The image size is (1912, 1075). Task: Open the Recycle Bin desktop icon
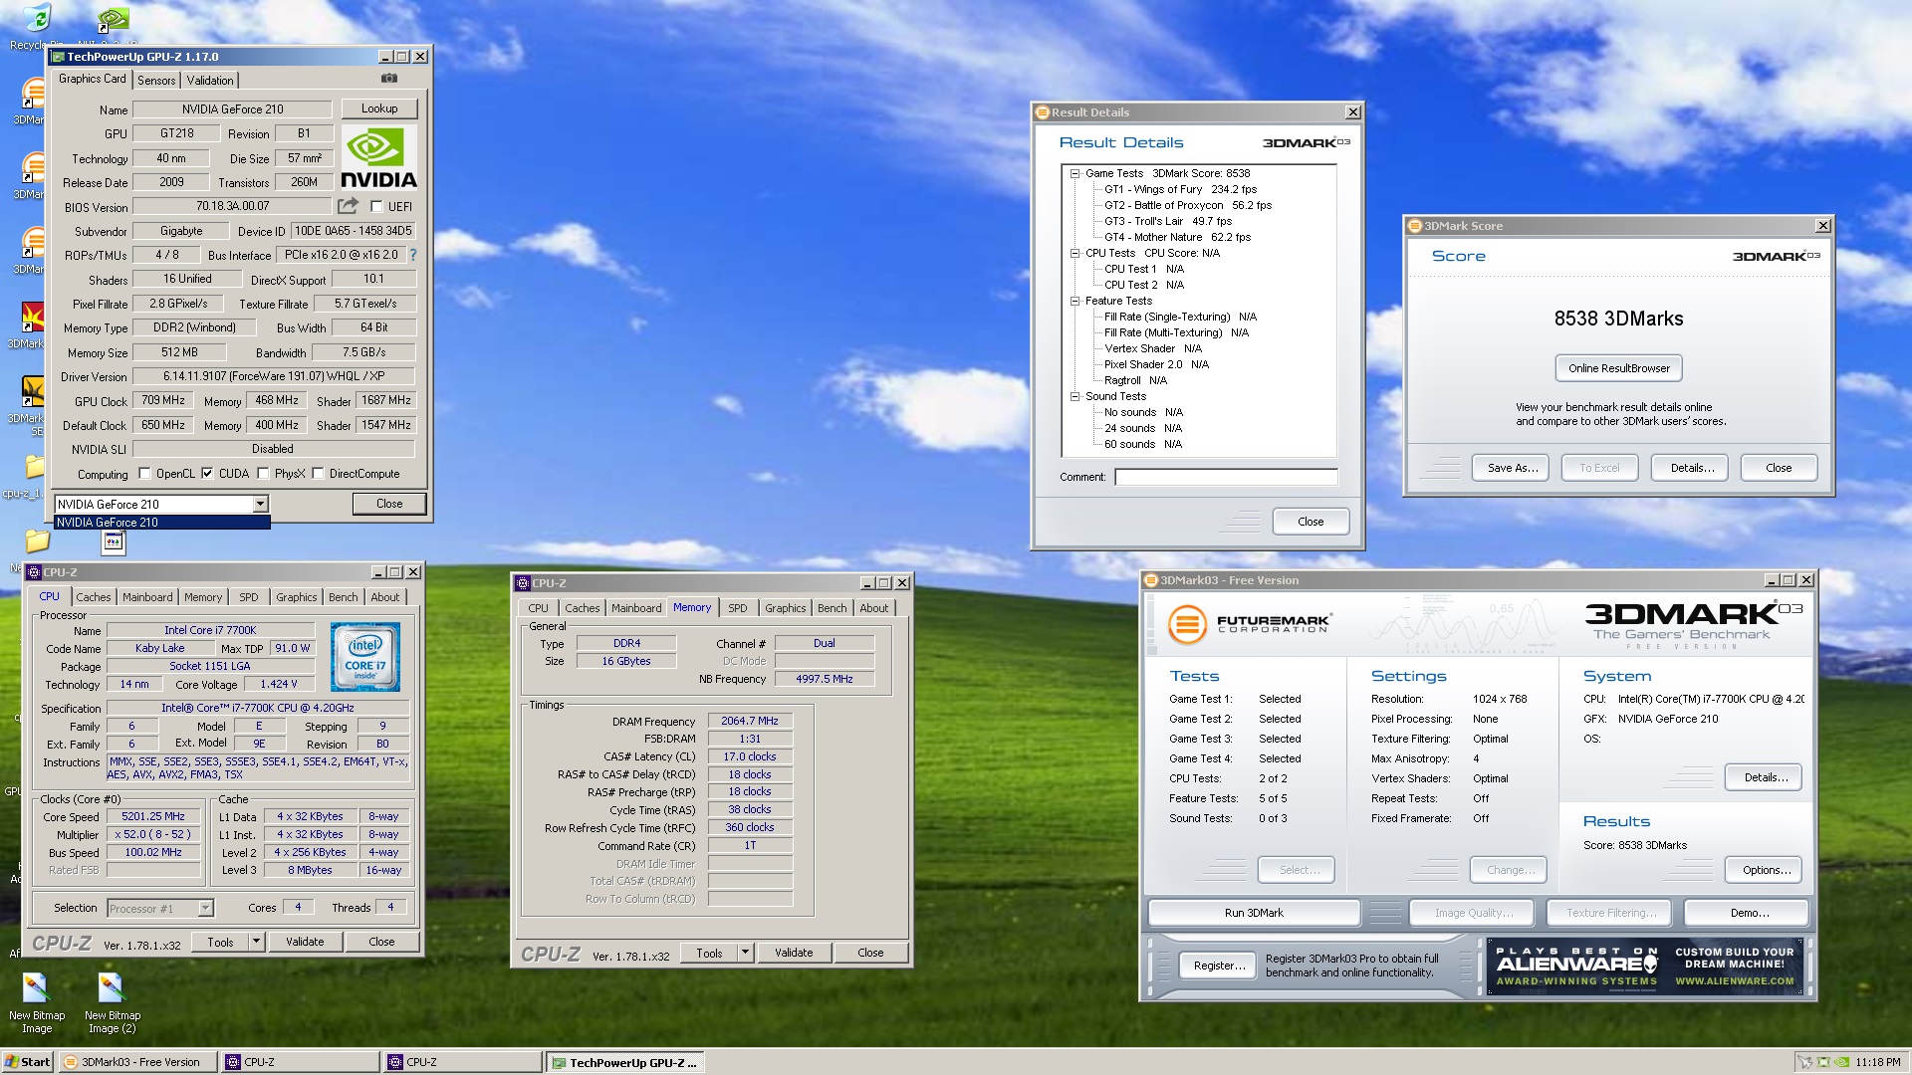36,18
